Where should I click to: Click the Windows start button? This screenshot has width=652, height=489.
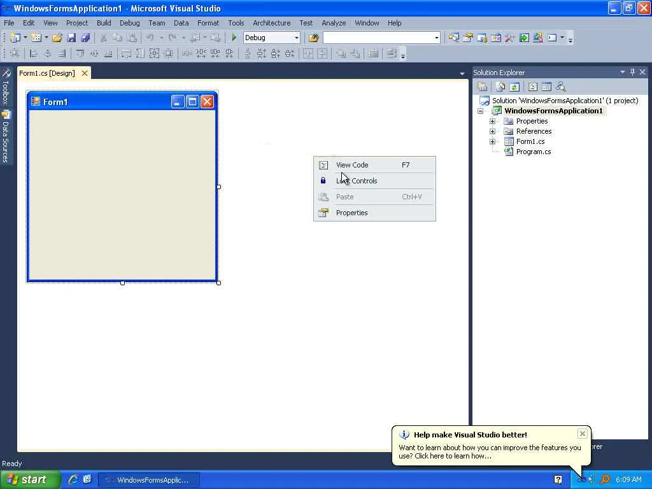coord(31,480)
